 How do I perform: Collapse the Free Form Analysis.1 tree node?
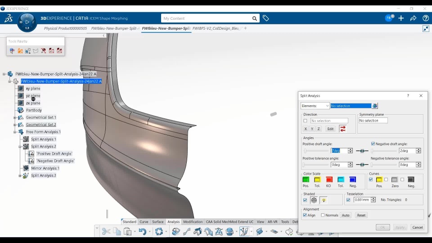[x=15, y=132]
